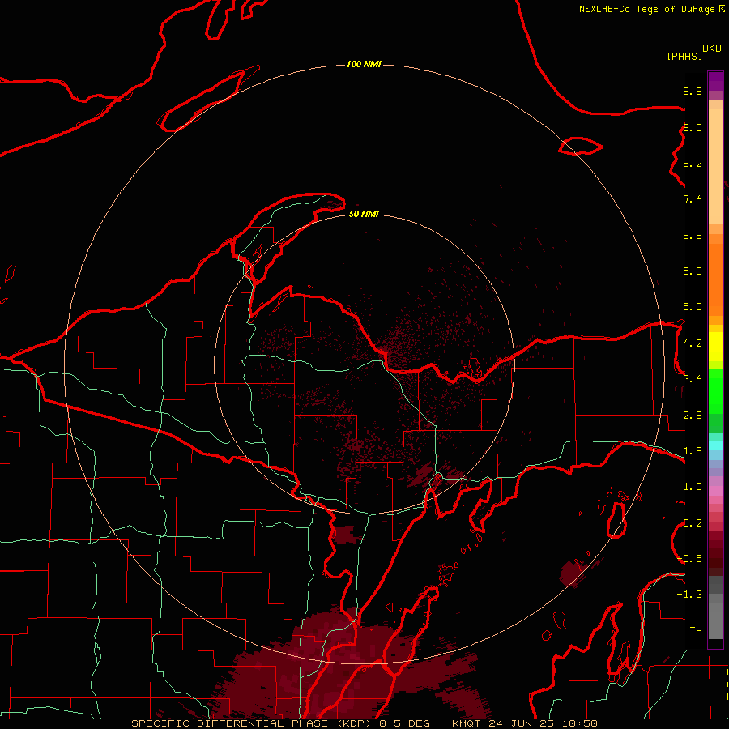Select the [PHAS] legend header label
The height and width of the screenshot is (729, 729).
click(684, 56)
